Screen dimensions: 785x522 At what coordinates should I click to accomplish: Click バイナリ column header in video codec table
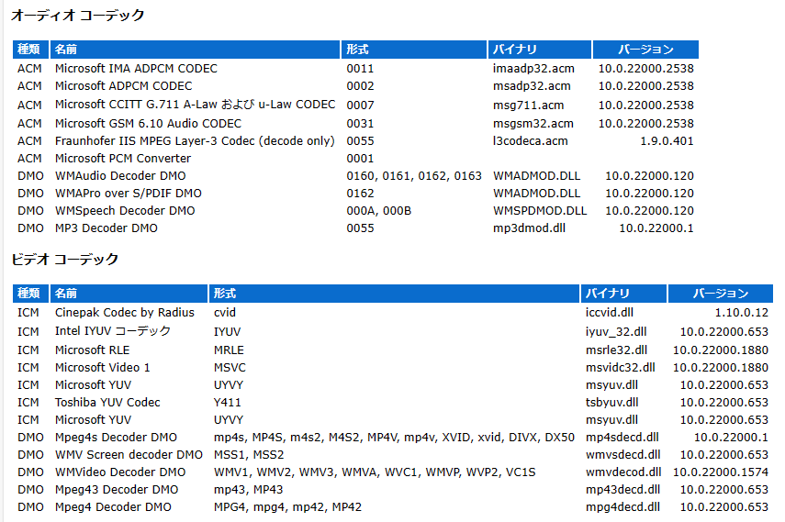(x=608, y=294)
